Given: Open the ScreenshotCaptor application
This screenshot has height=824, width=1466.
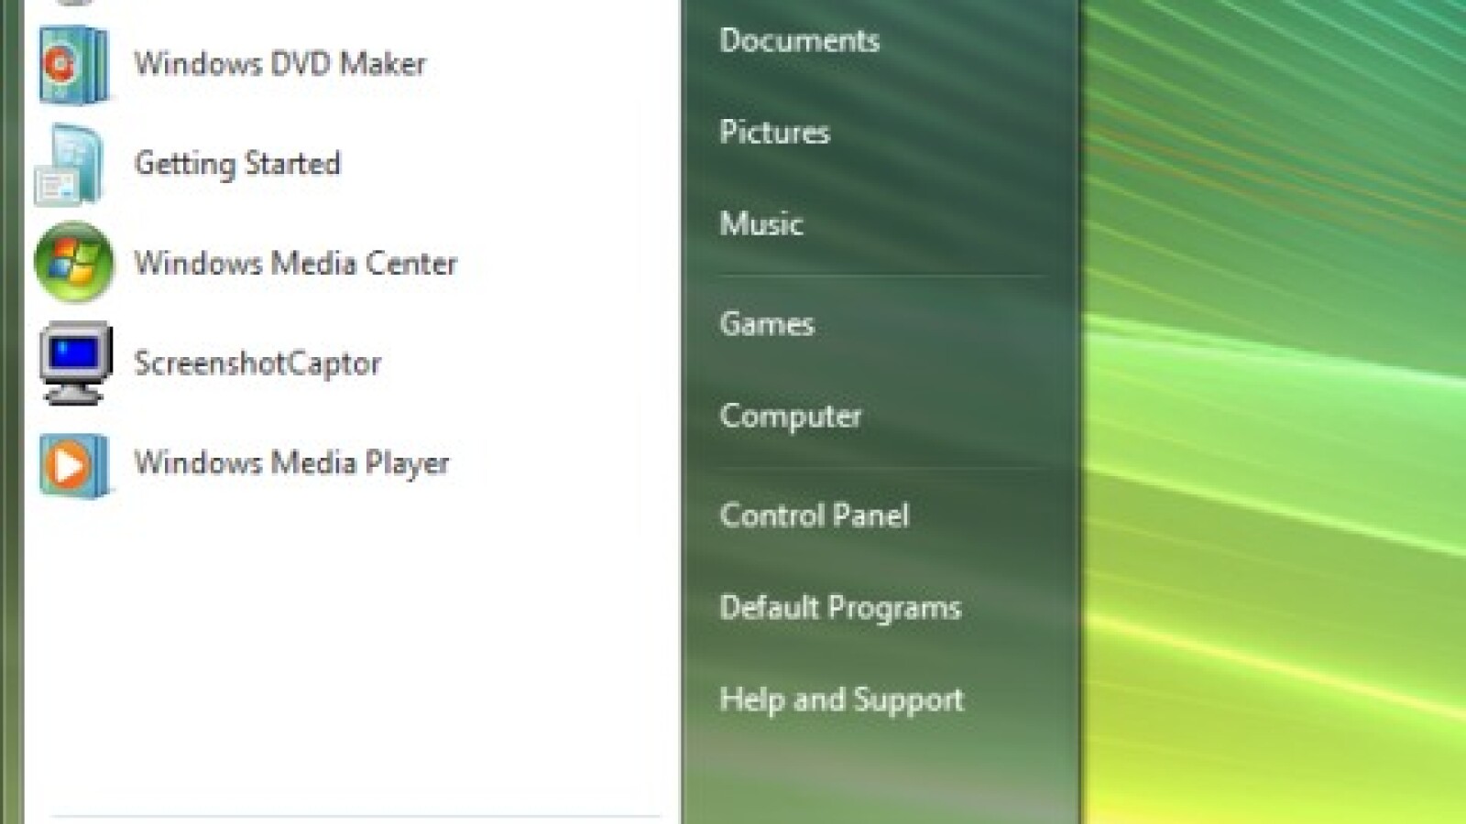Looking at the screenshot, I should (x=258, y=363).
